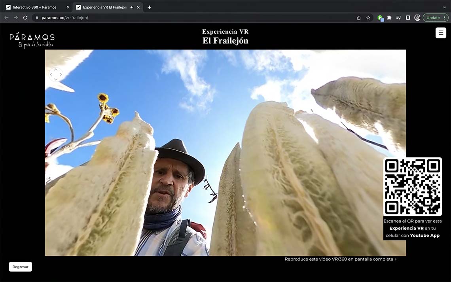Open the browser Extensions puzzle icon

point(389,18)
